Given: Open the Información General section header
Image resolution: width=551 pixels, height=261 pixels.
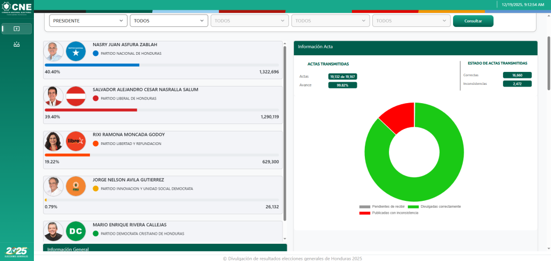Looking at the screenshot, I should point(165,249).
